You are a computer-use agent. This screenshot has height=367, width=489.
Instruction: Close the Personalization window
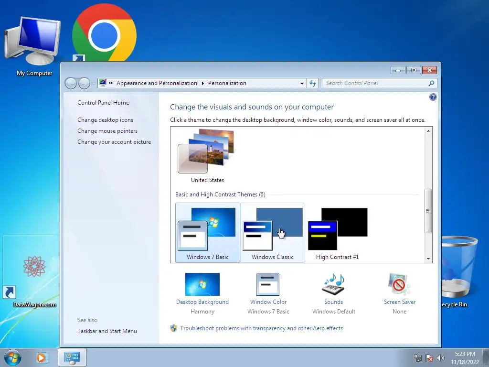429,70
